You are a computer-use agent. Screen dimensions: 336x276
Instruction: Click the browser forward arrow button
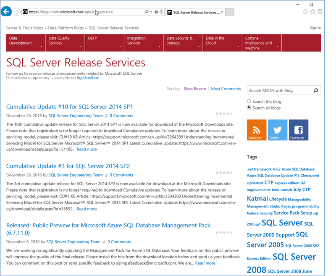coord(16,12)
